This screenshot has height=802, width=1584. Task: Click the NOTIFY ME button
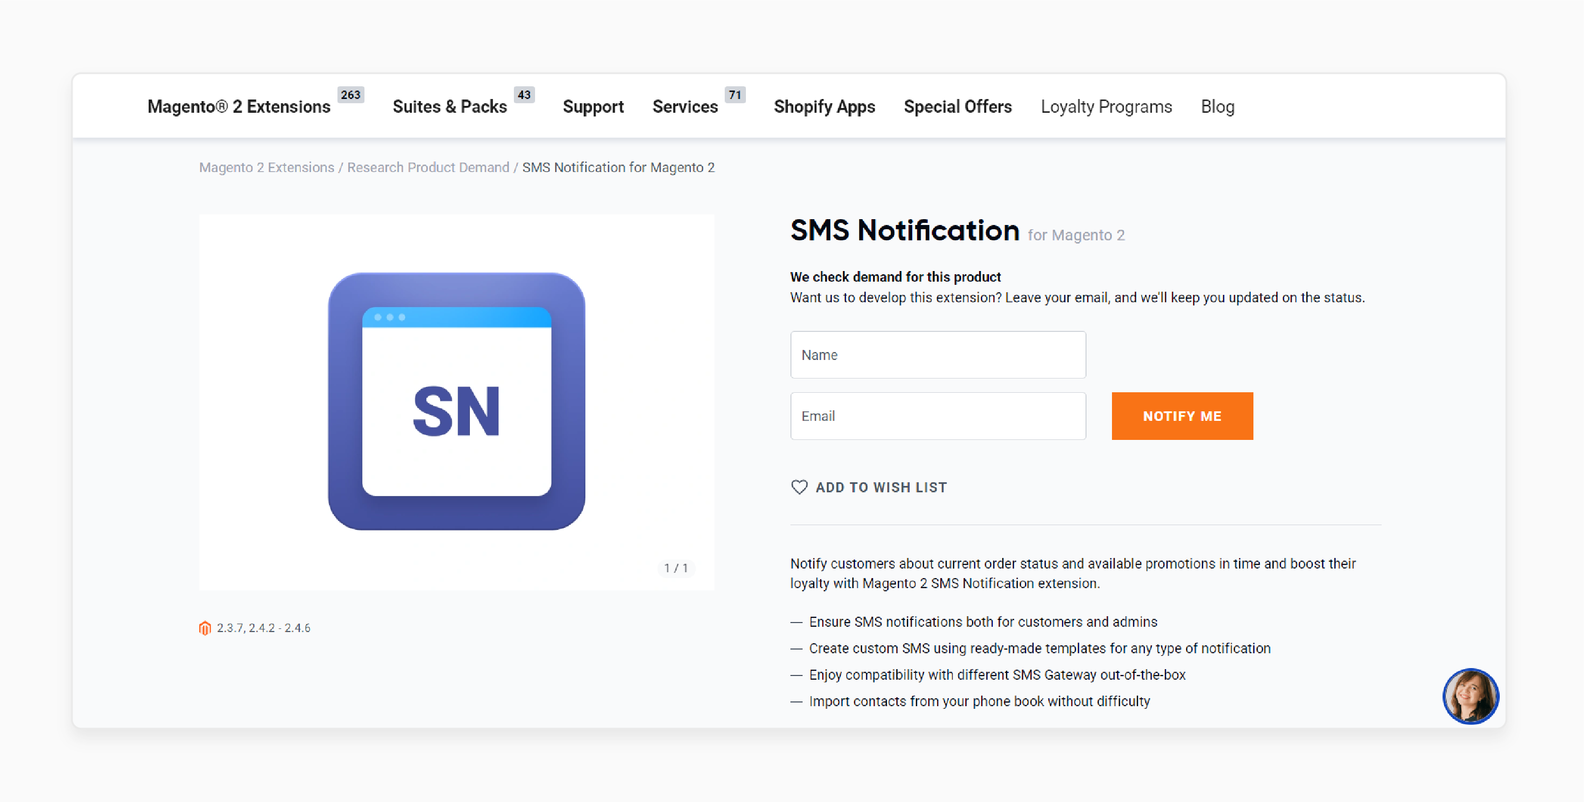(1182, 416)
